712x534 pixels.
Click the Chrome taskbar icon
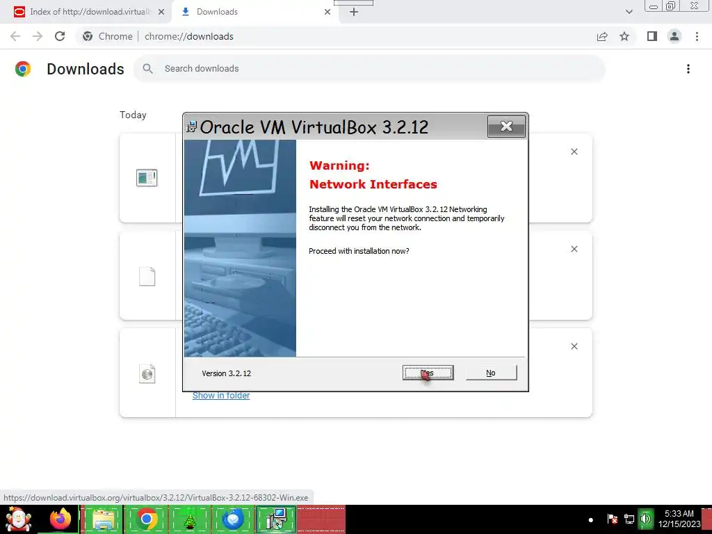click(x=146, y=519)
